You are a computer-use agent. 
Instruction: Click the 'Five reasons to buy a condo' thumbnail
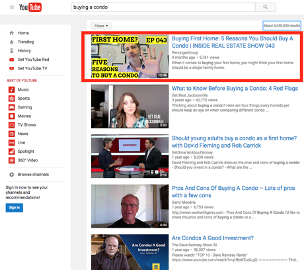click(x=130, y=56)
